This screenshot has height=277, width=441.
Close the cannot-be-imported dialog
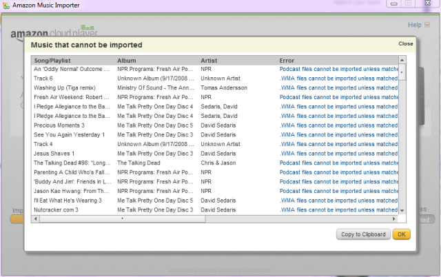point(406,43)
